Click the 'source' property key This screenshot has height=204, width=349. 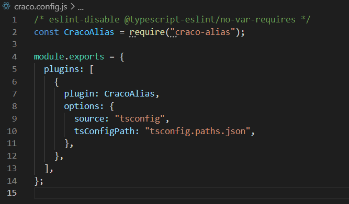(x=89, y=119)
